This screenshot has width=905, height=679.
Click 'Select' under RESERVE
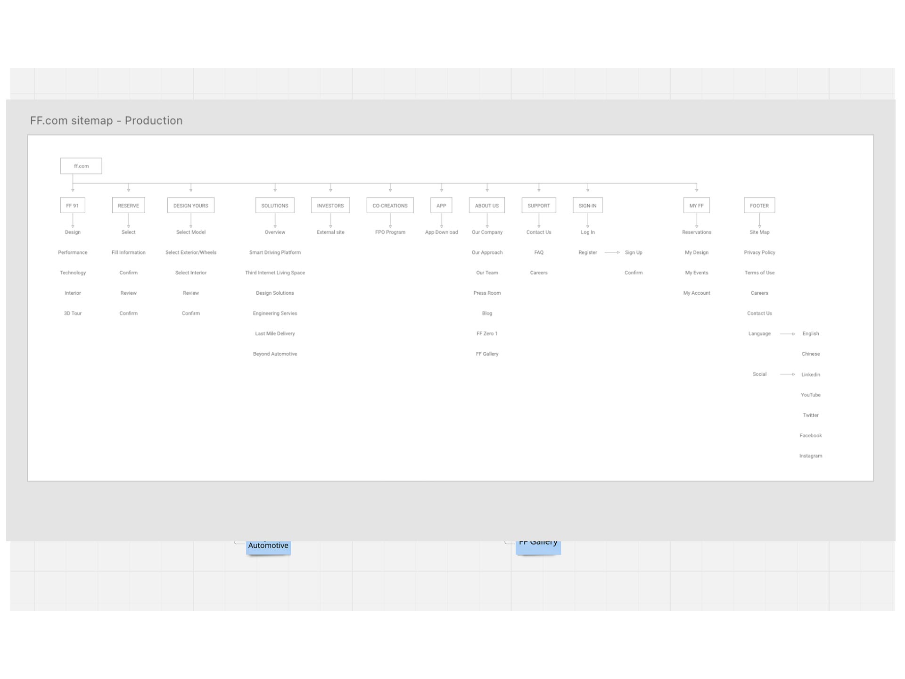pos(128,232)
